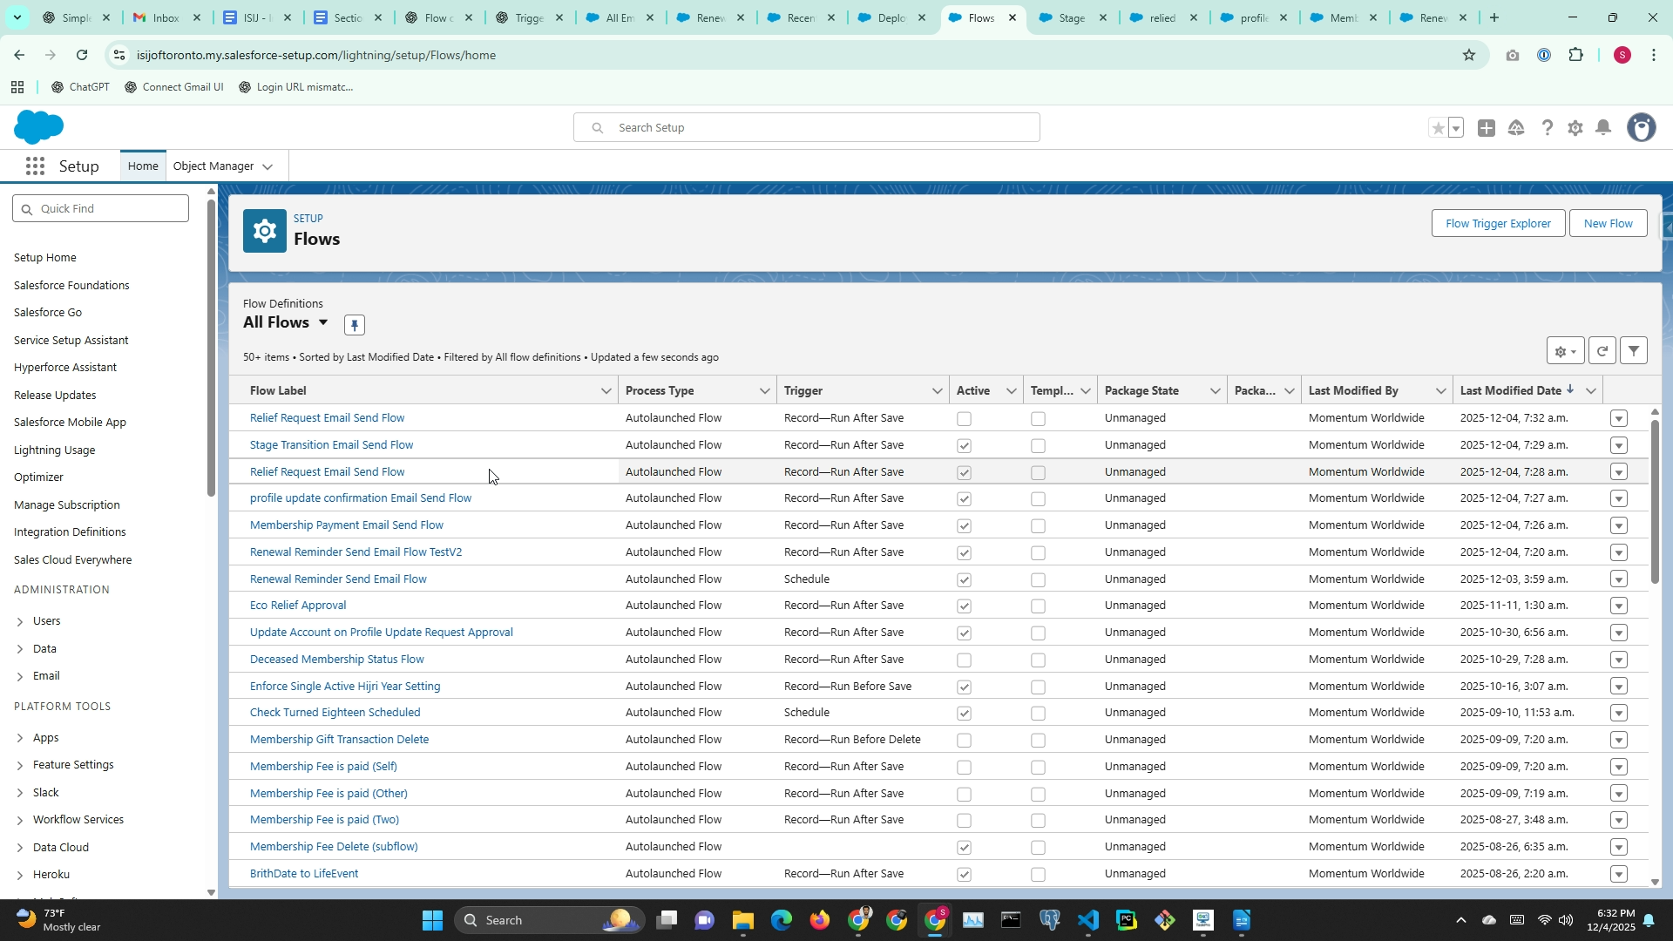Open the Salesforce notifications bell
The height and width of the screenshot is (941, 1673).
coord(1603,128)
